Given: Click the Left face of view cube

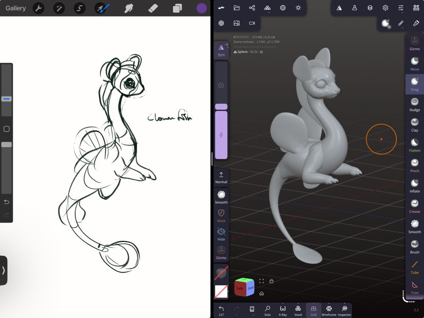Looking at the screenshot, I should click(240, 289).
